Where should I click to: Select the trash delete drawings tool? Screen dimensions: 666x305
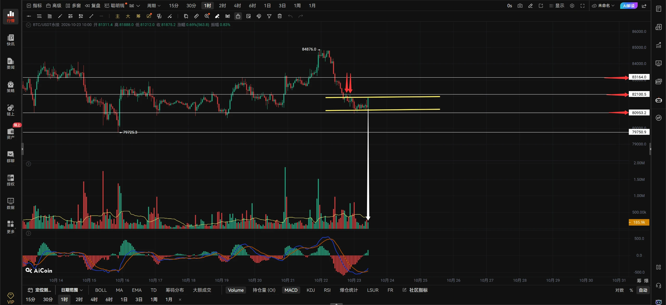(x=280, y=16)
